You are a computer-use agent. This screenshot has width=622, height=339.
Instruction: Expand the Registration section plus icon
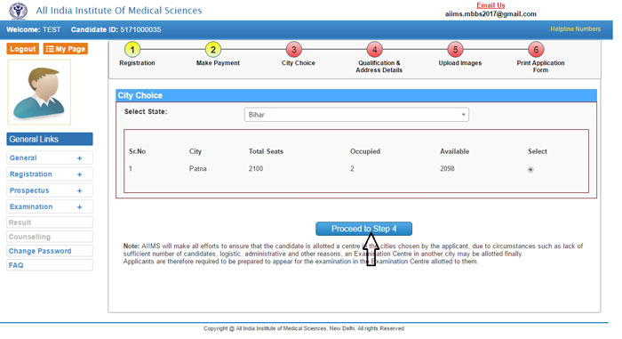pyautogui.click(x=79, y=174)
